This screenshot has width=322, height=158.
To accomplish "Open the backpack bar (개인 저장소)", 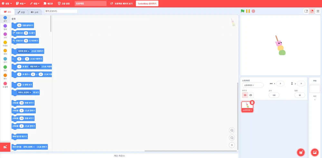I will 119,156.
